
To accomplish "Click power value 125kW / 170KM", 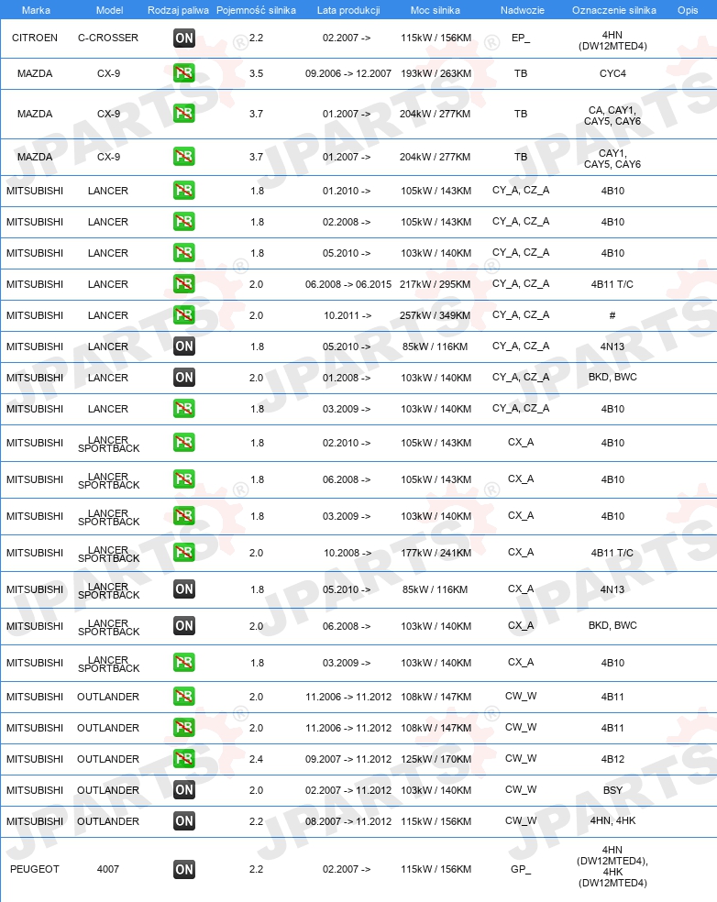I will pos(436,759).
